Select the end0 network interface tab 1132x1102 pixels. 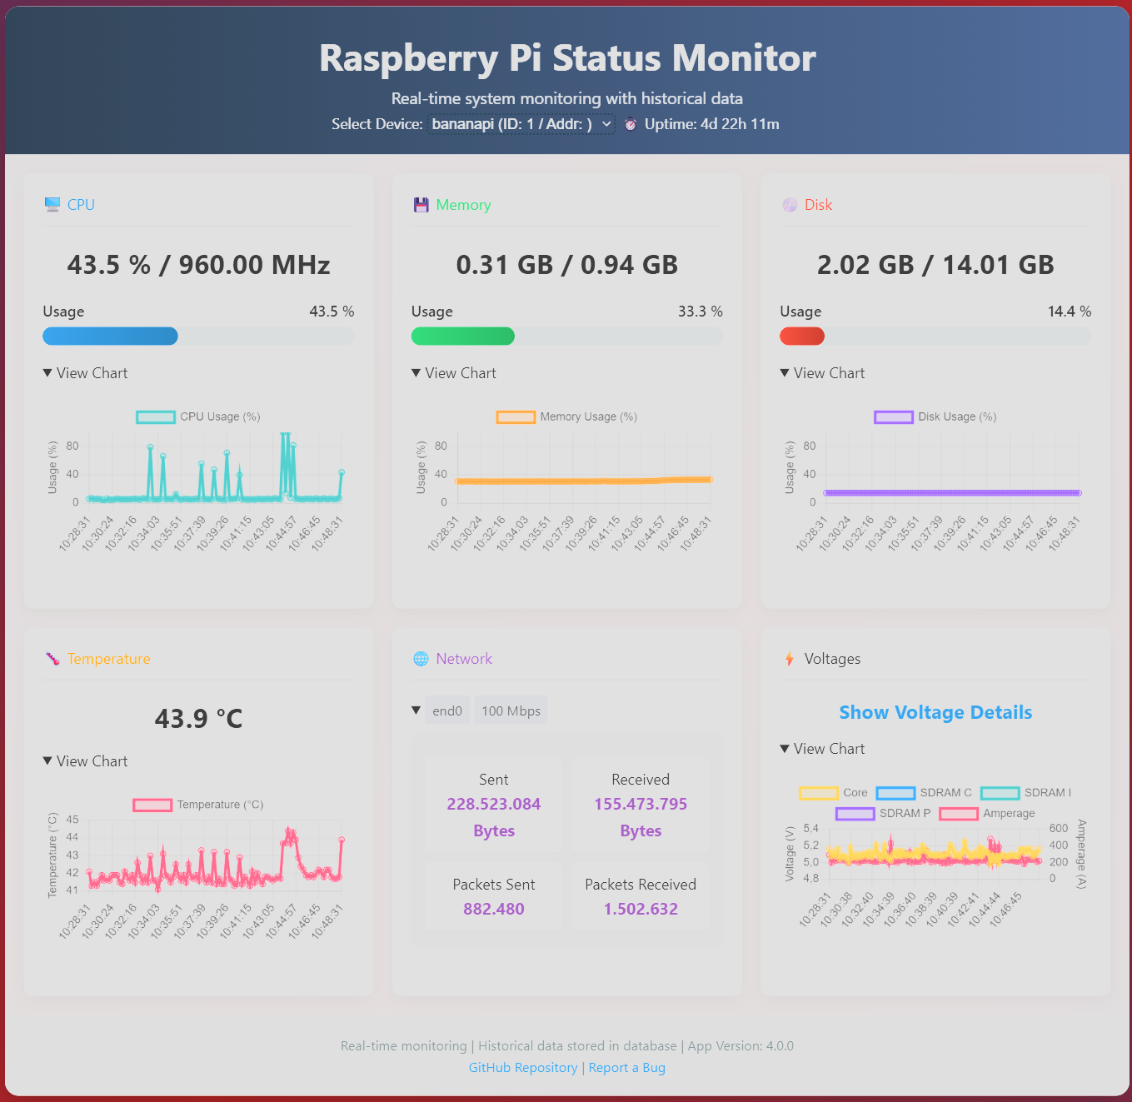click(446, 710)
